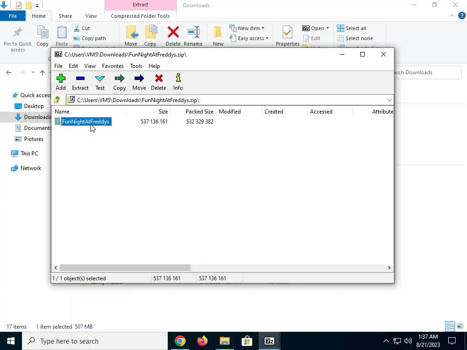Sort by Size column header

pos(148,112)
